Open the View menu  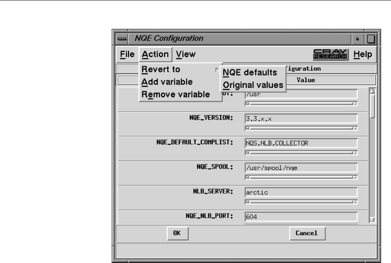tap(186, 54)
